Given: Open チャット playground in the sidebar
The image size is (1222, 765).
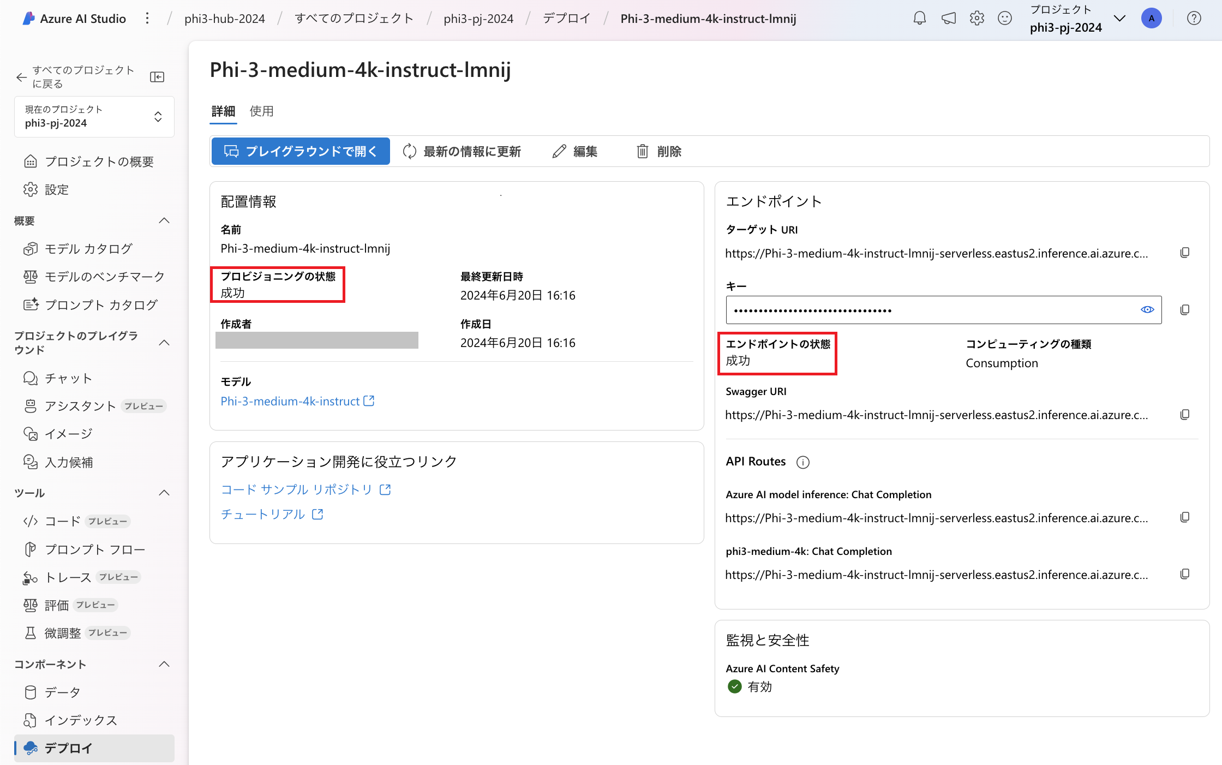Looking at the screenshot, I should [94, 378].
